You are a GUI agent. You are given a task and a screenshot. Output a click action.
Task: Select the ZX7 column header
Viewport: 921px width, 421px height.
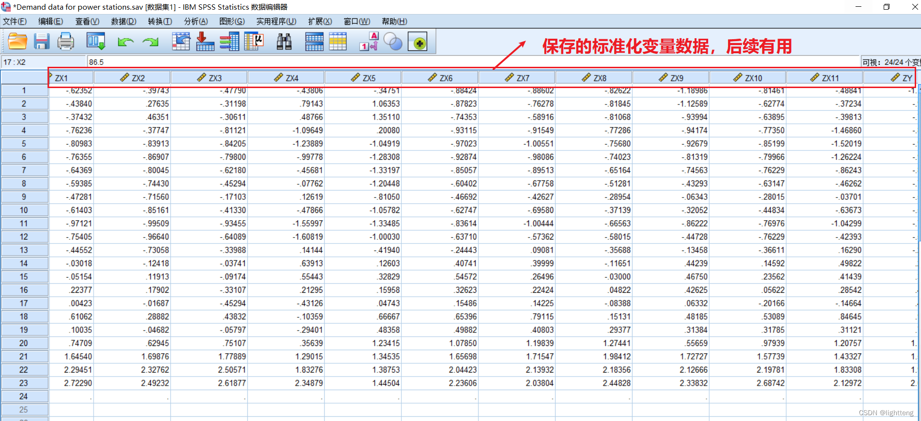coord(517,78)
